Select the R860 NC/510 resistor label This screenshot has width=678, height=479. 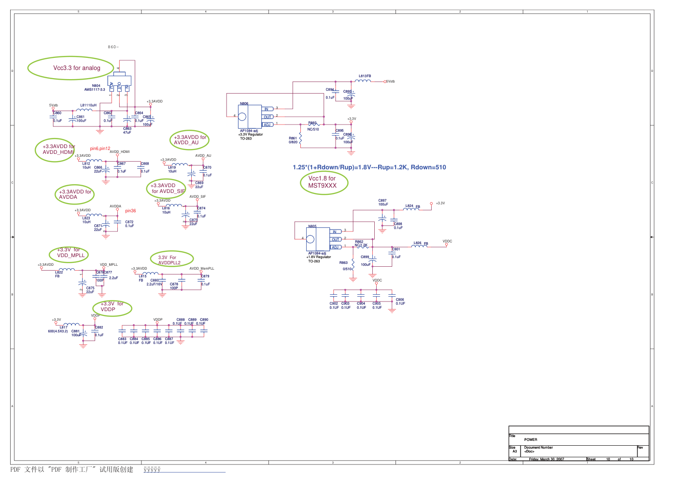click(313, 126)
